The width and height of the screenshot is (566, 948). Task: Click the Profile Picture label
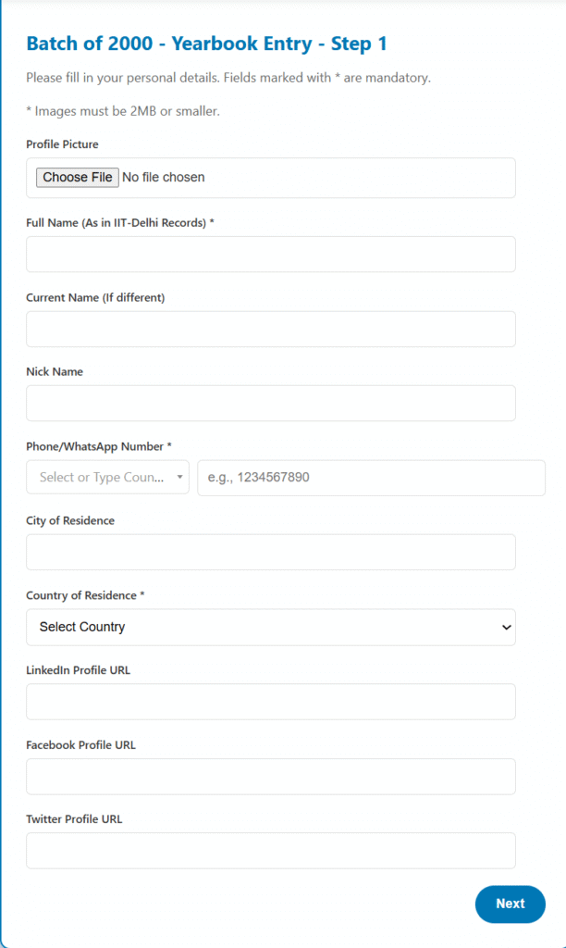62,144
